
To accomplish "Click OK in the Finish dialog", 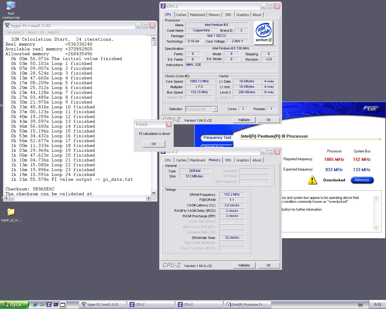I will click(x=154, y=144).
